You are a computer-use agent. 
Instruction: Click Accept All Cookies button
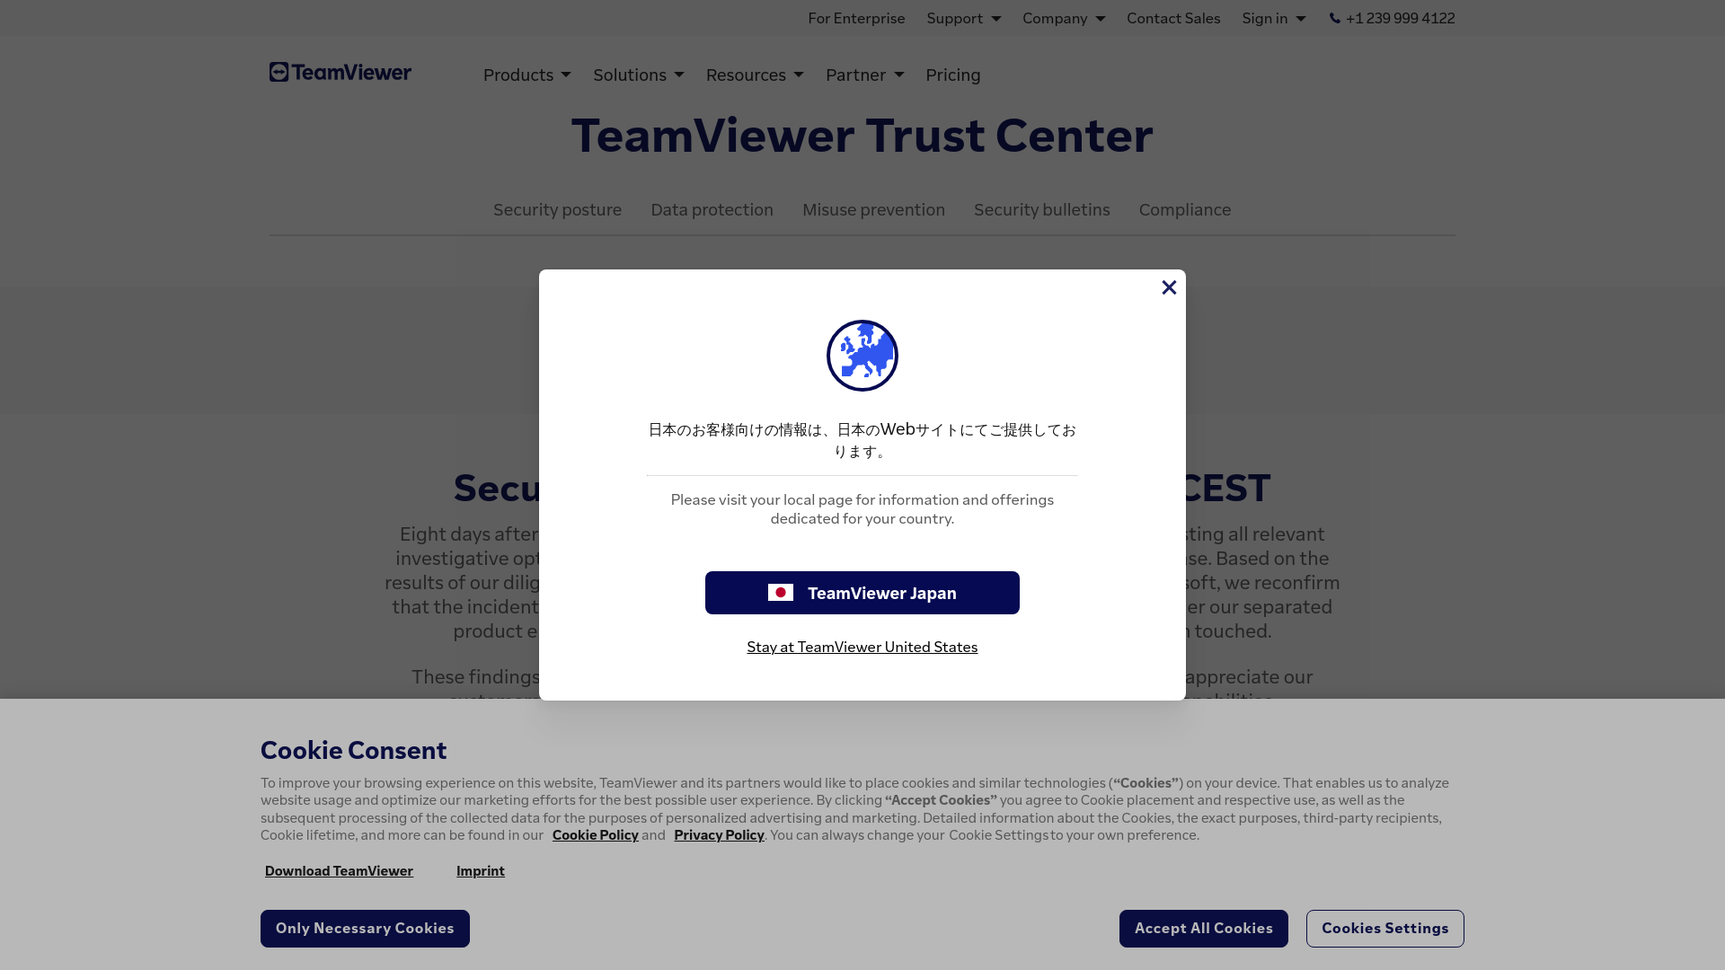[1204, 929]
